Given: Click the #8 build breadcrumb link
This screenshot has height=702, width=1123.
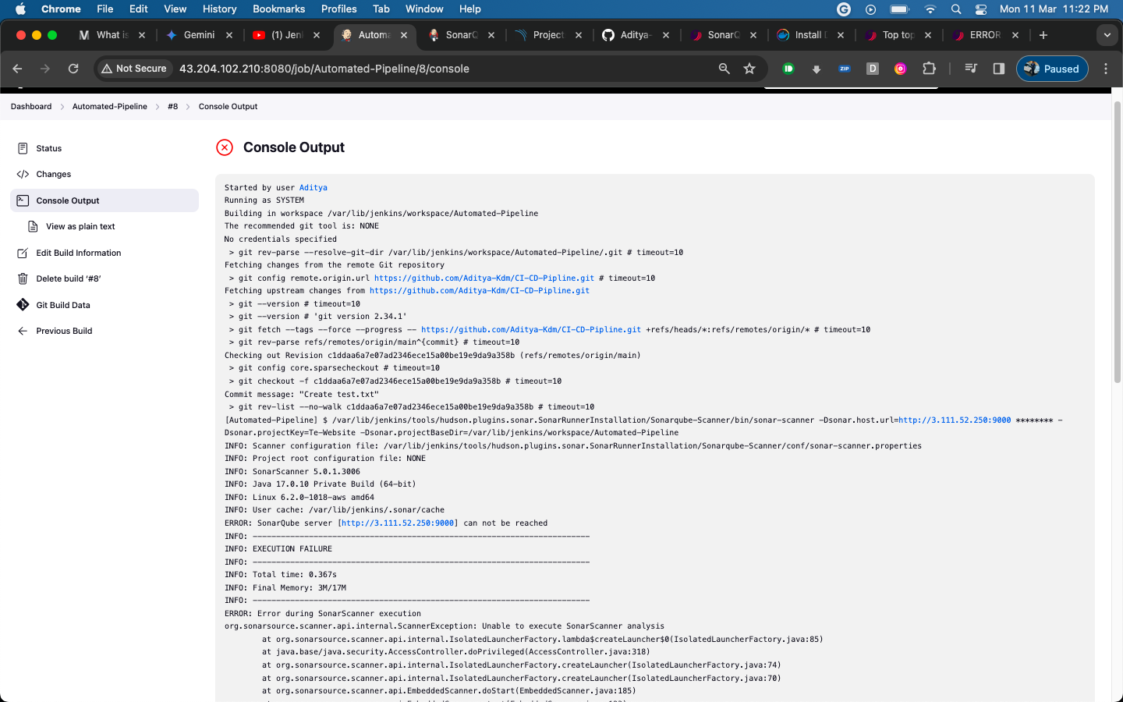Looking at the screenshot, I should 172,107.
